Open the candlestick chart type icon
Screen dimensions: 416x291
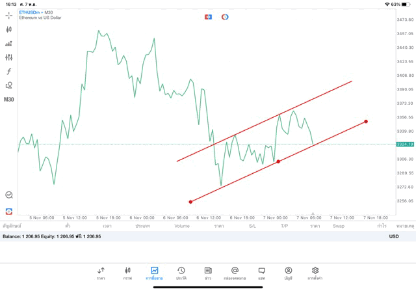[9, 29]
